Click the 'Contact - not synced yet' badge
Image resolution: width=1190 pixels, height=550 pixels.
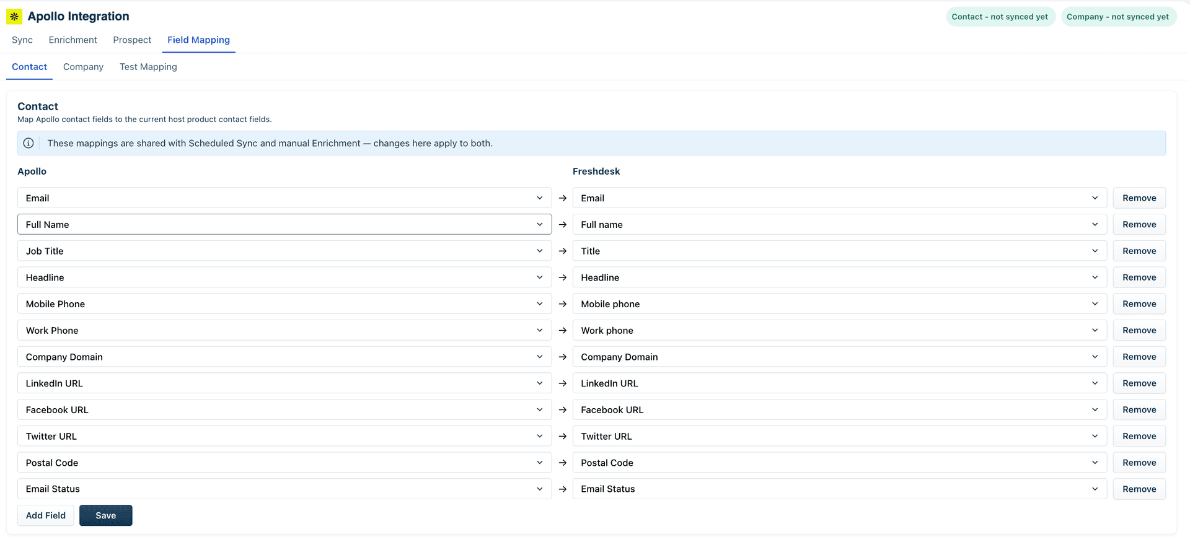coord(1000,17)
